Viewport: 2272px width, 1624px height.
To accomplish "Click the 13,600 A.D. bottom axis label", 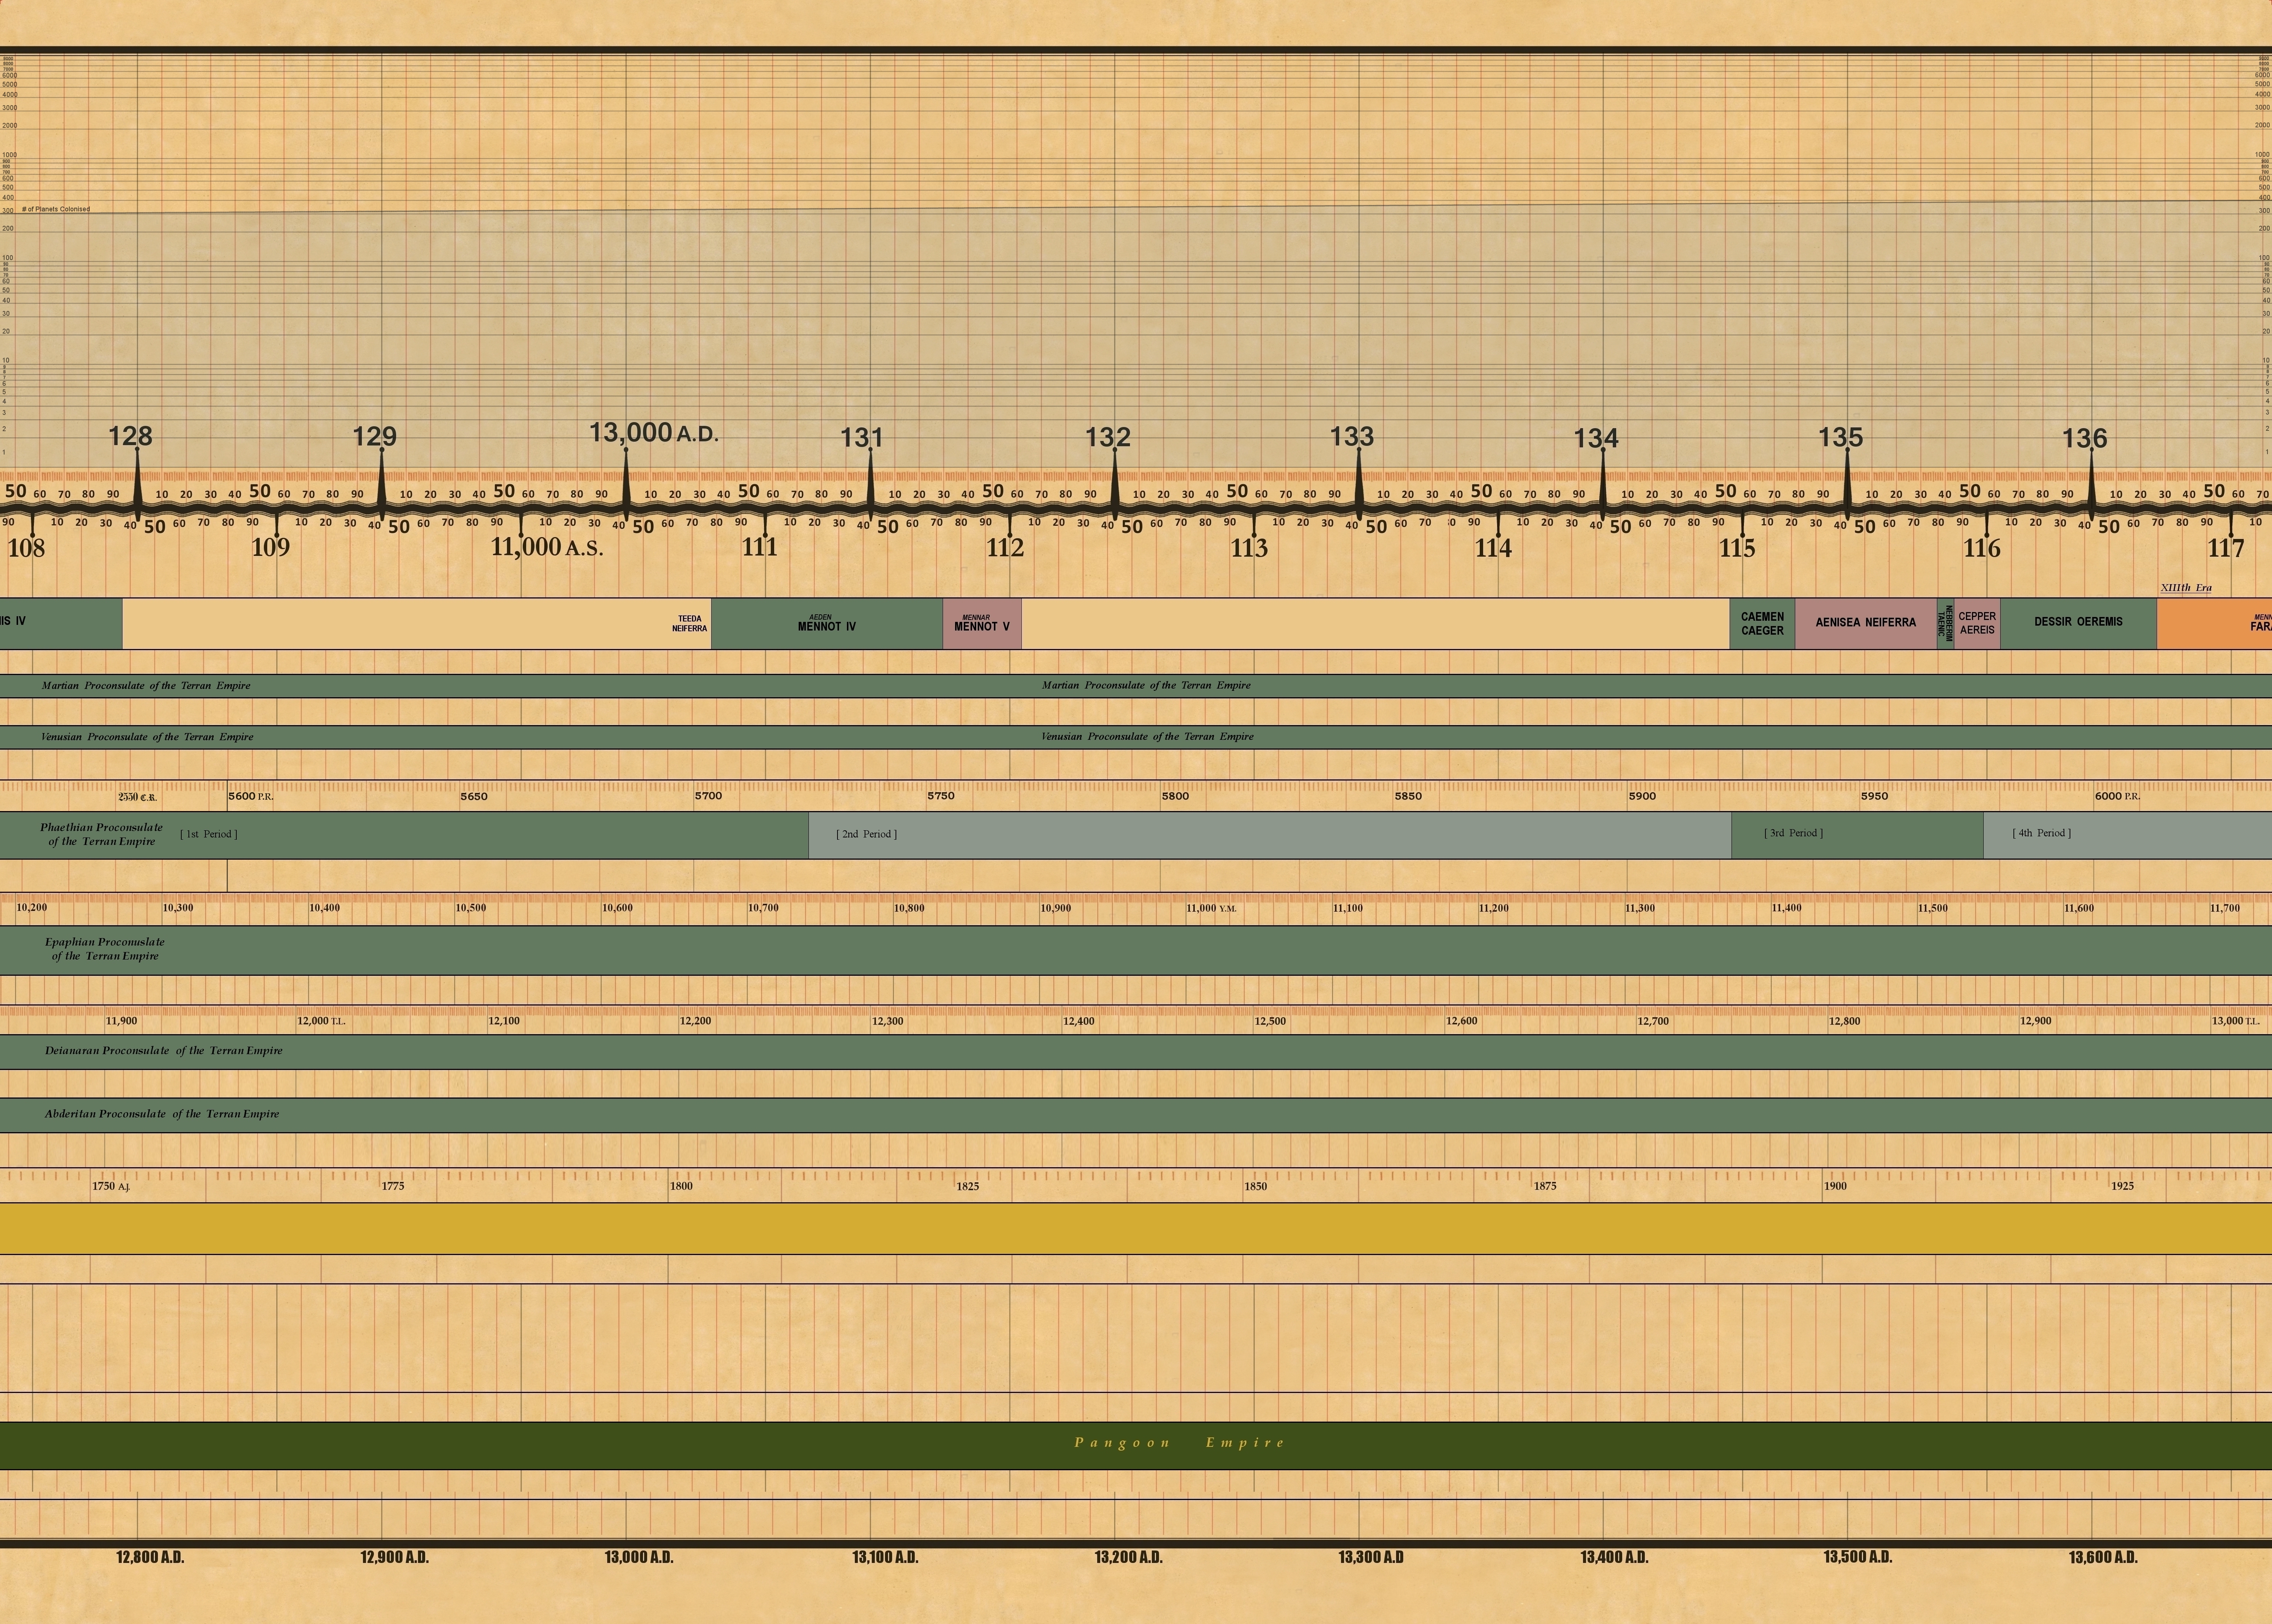I will pyautogui.click(x=2103, y=1557).
